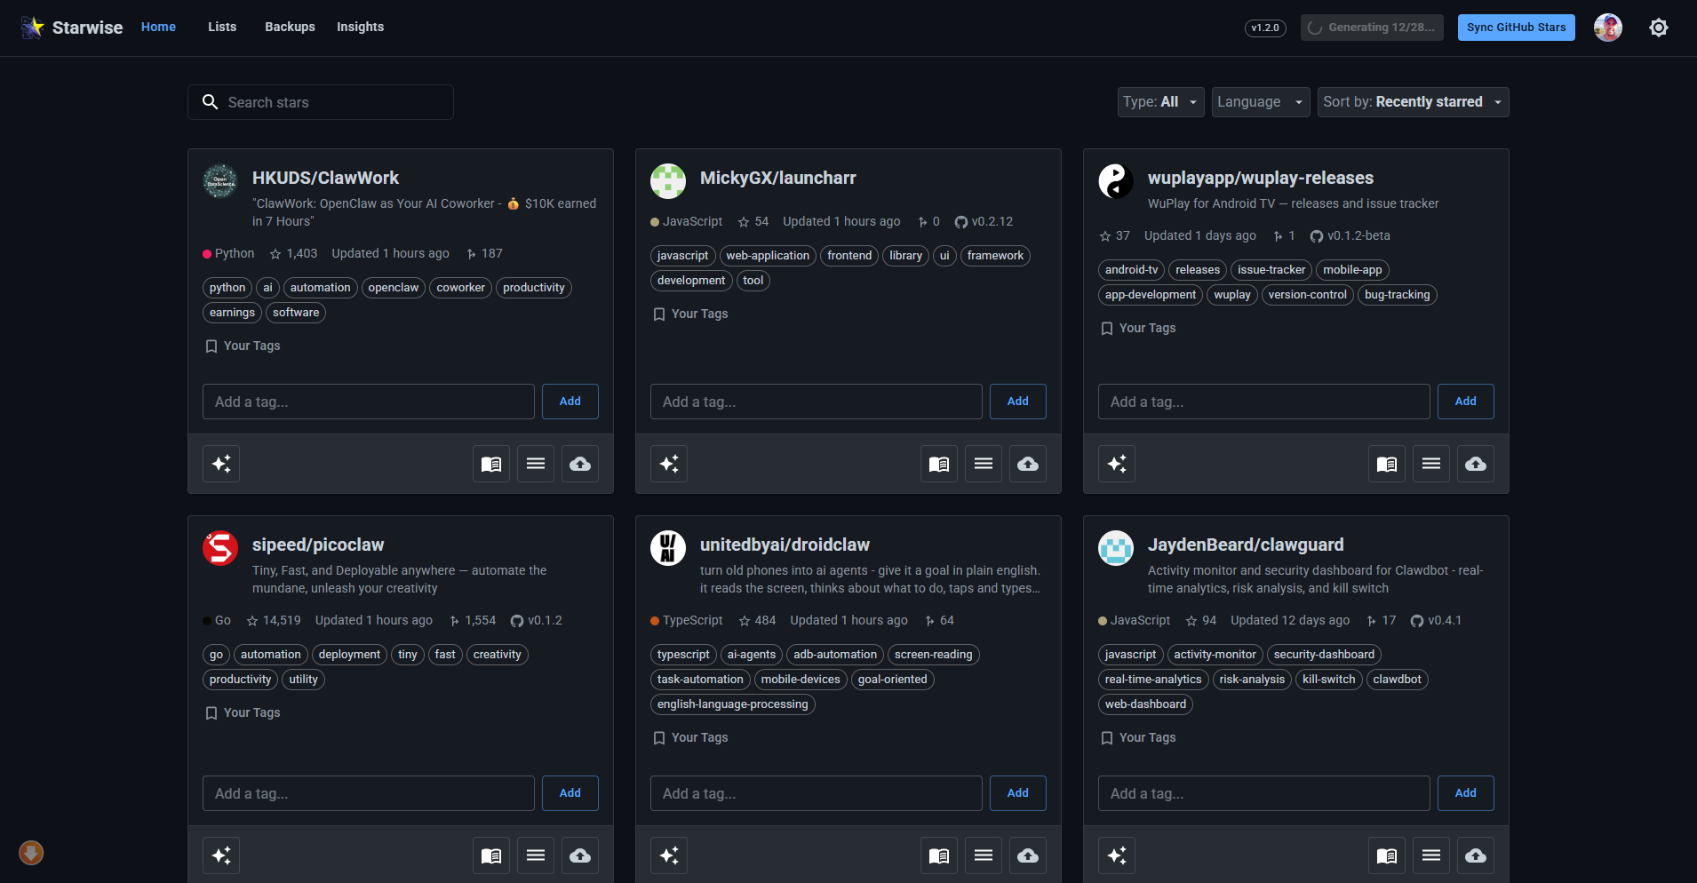Go to the Home tab
This screenshot has width=1697, height=883.
point(158,27)
